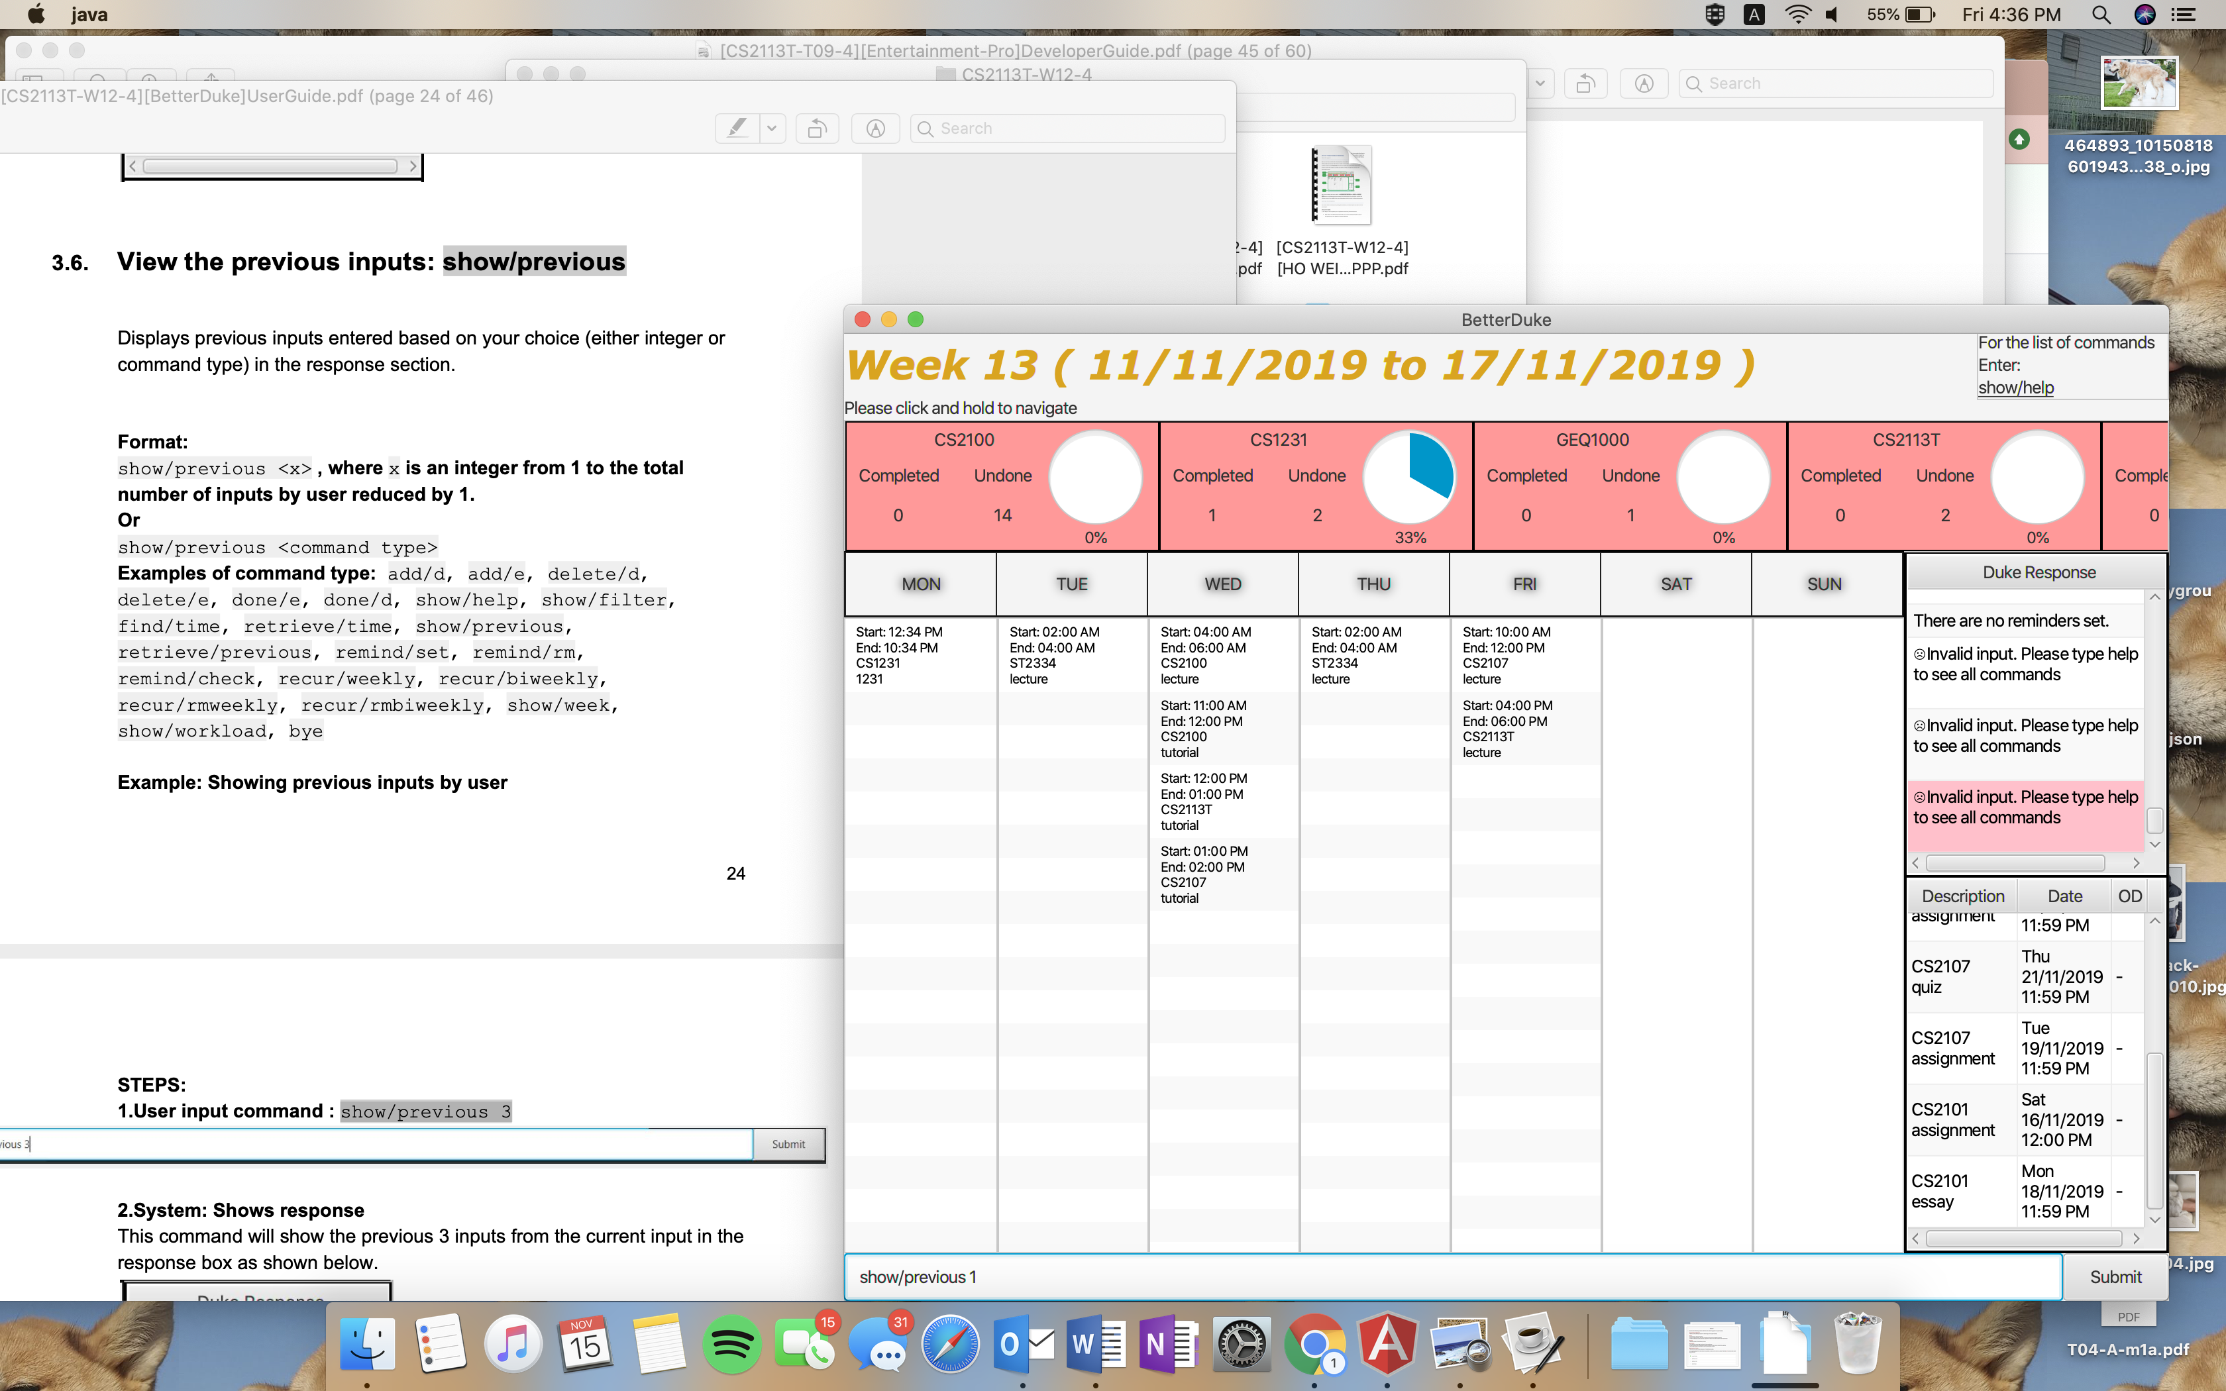Click the Date column header
The height and width of the screenshot is (1391, 2226).
pyautogui.click(x=2064, y=896)
